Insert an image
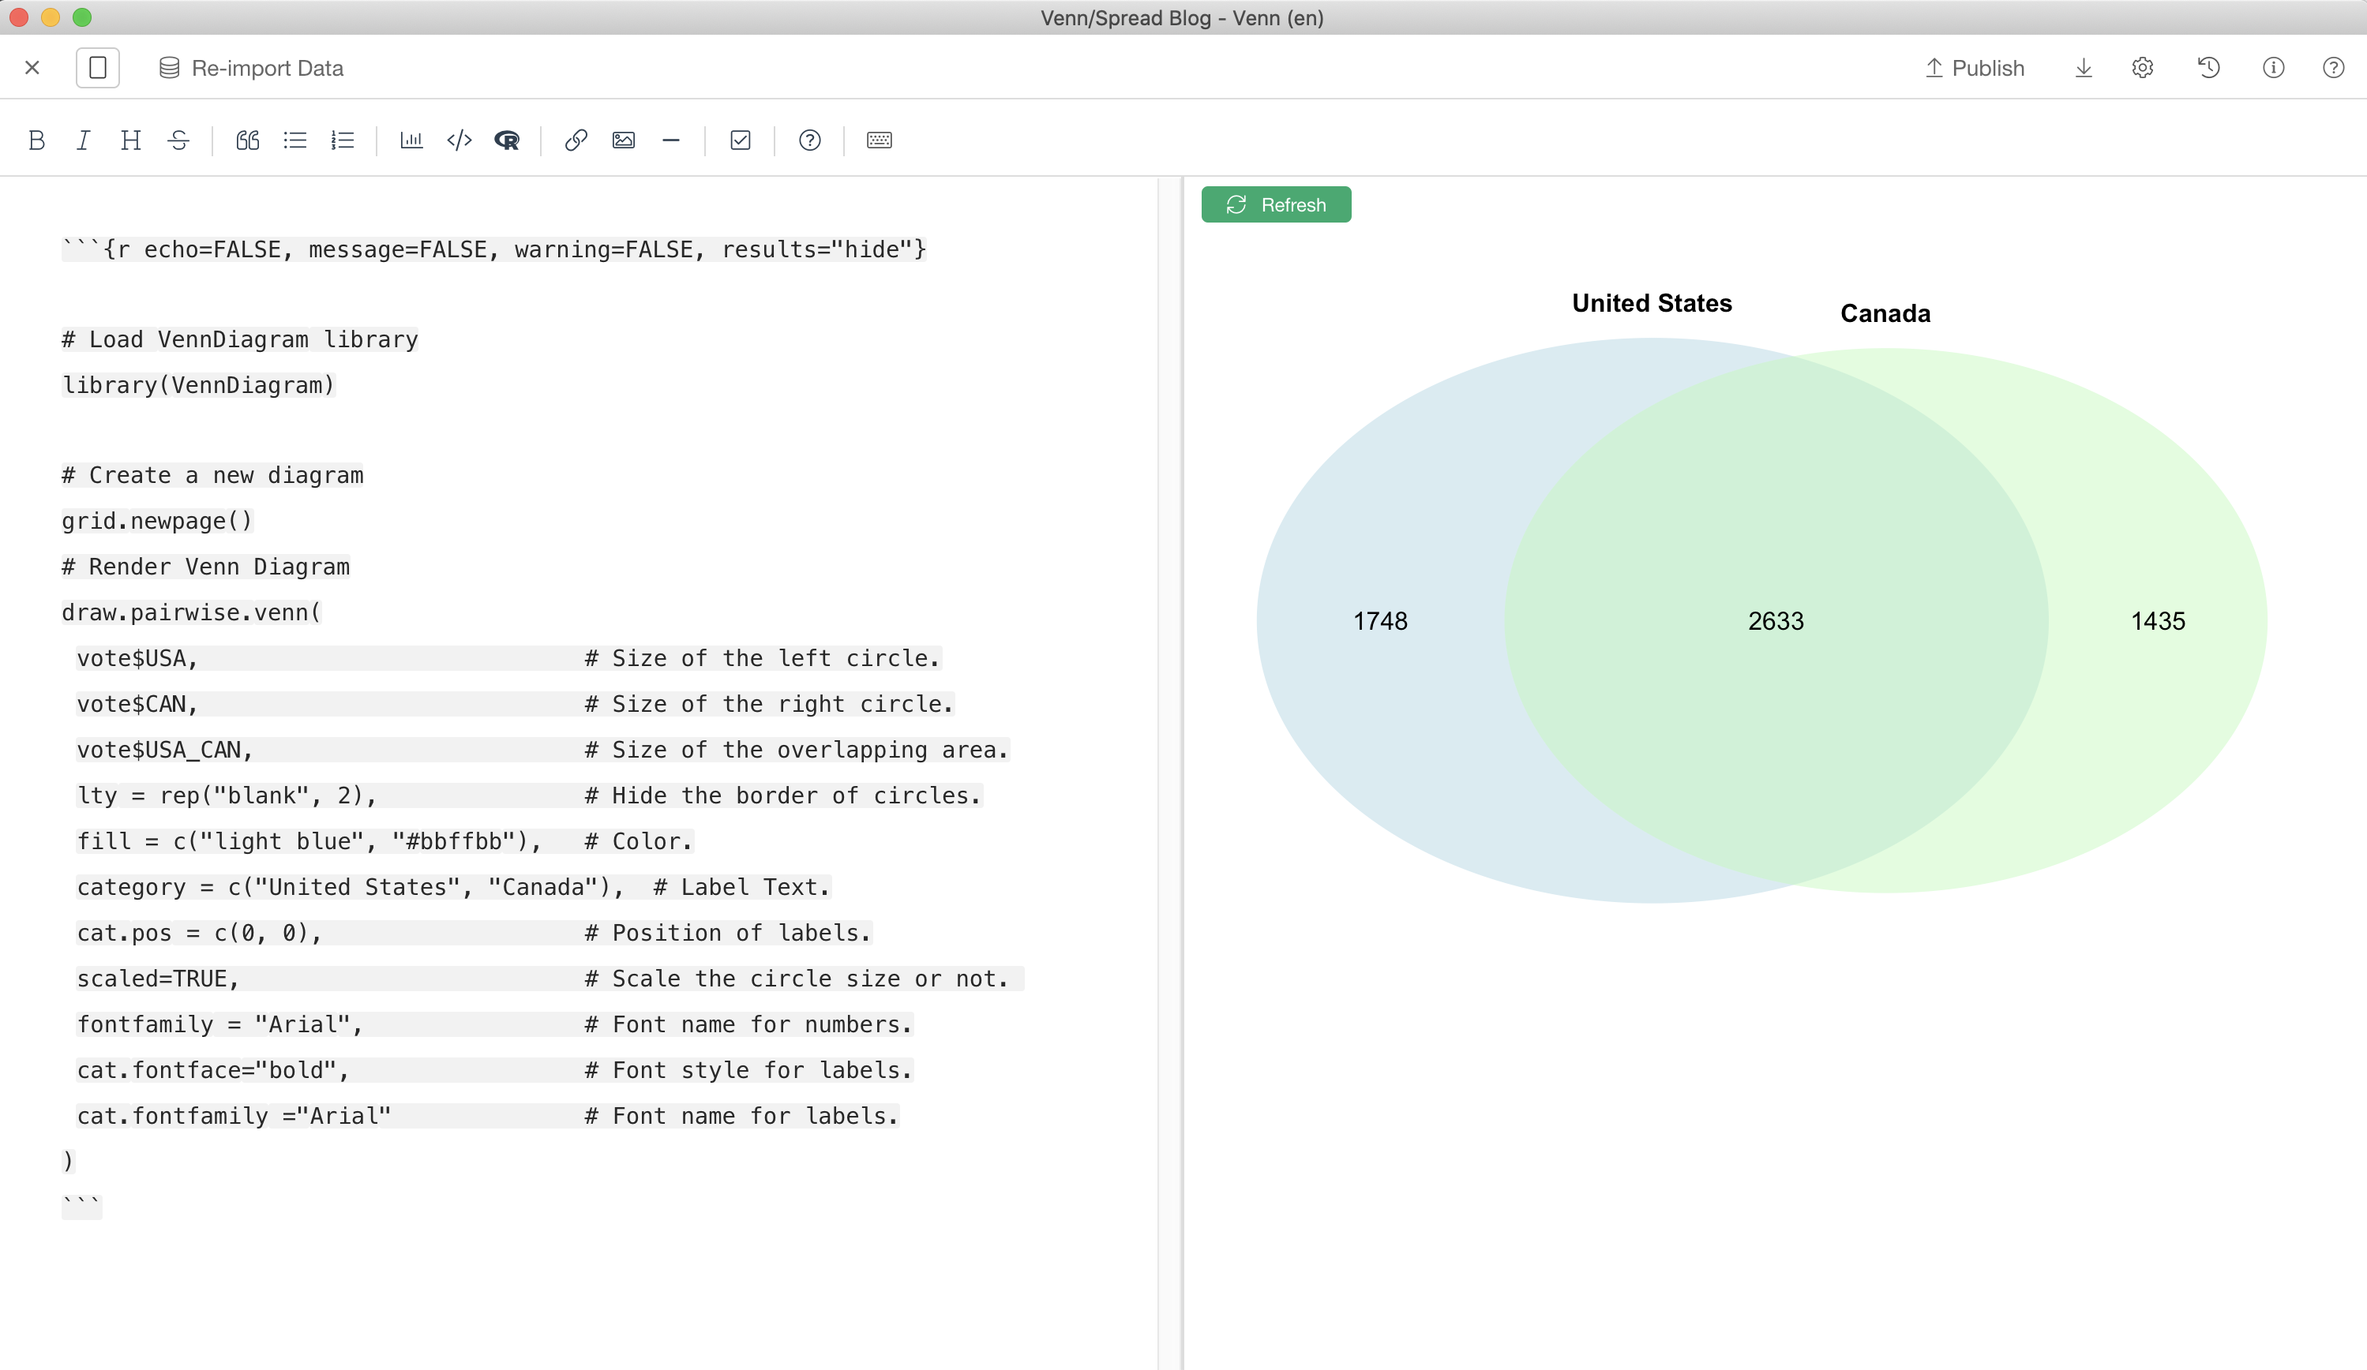The height and width of the screenshot is (1370, 2367). pos(624,140)
